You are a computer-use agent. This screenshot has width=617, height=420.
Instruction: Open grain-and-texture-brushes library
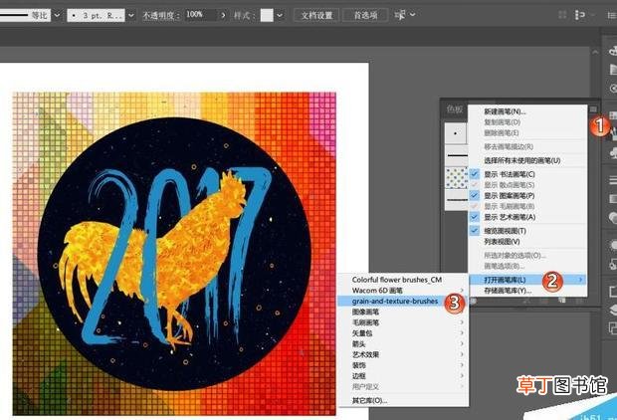[403, 301]
